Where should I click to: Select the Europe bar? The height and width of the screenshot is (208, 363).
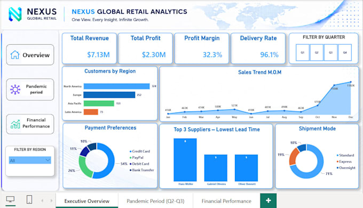[109, 95]
